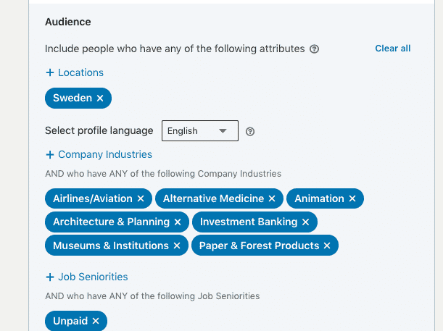Remove the Museums & Institutions tag
Screen dimensions: 443x331
coord(177,246)
